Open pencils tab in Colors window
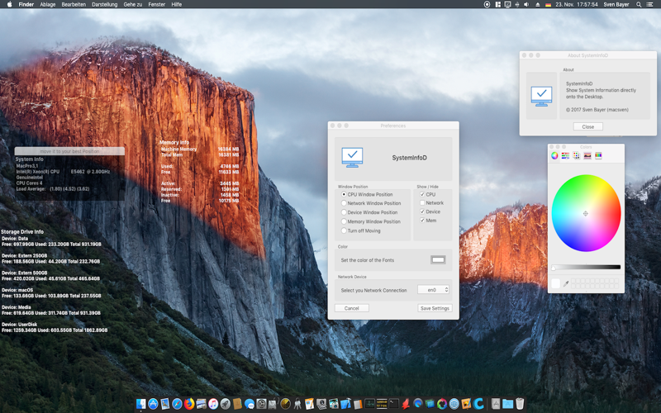Image resolution: width=661 pixels, height=413 pixels. pos(598,155)
